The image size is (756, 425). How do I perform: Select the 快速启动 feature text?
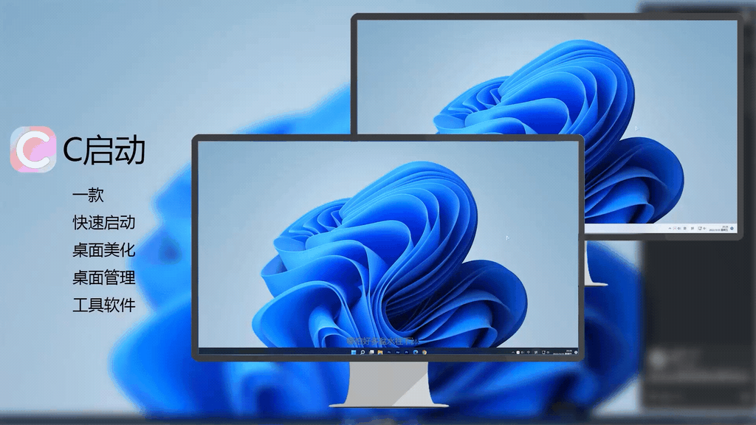[x=103, y=223]
